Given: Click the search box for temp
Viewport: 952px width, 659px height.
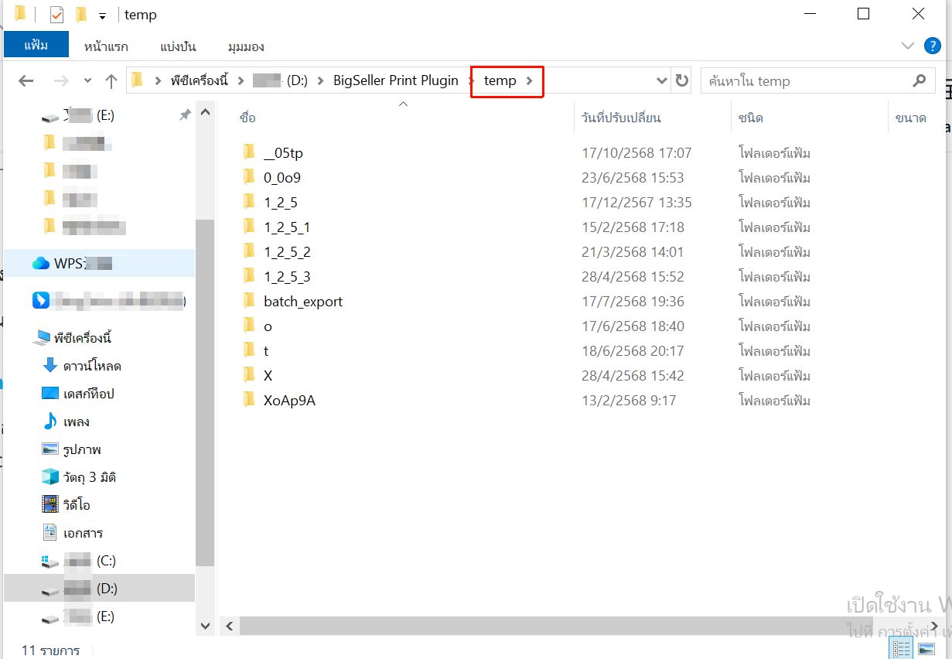Looking at the screenshot, I should [x=804, y=81].
